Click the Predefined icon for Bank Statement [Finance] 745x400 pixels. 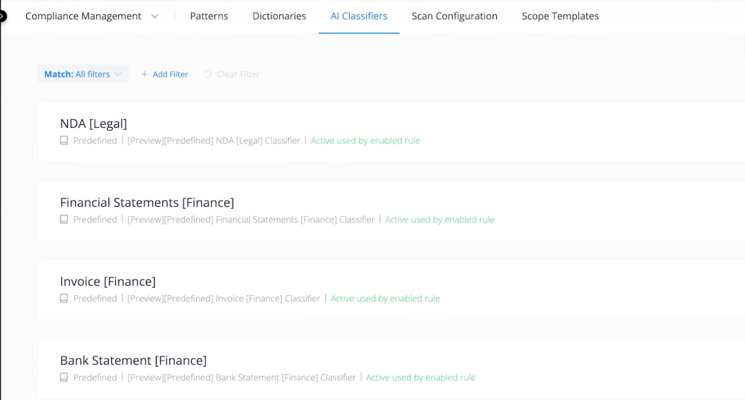click(63, 377)
